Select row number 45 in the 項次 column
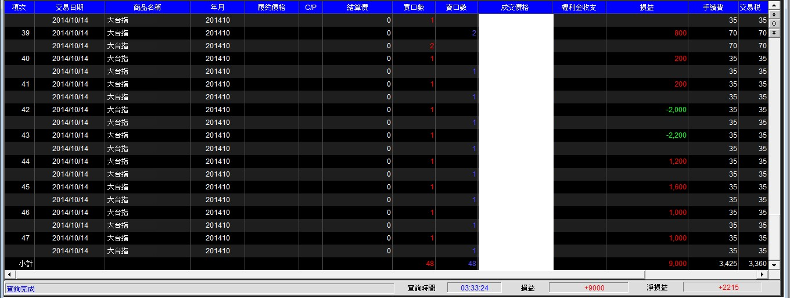The width and height of the screenshot is (790, 298). pyautogui.click(x=26, y=187)
